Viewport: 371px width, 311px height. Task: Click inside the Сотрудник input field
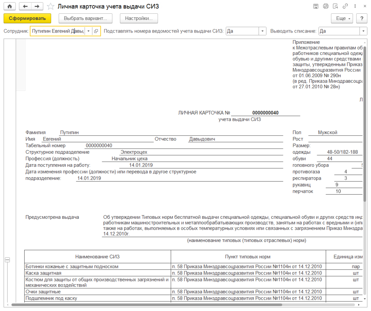click(x=57, y=31)
